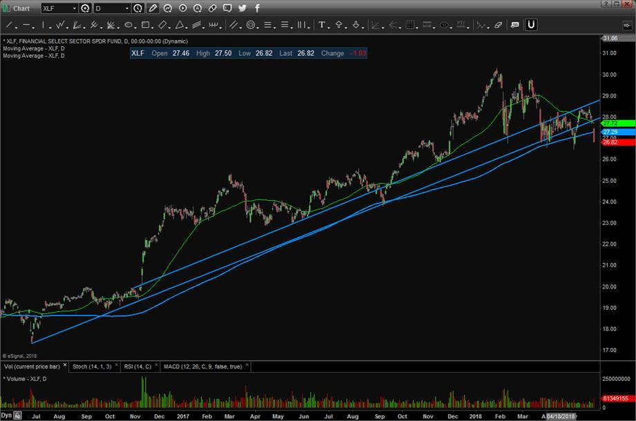Viewport: 636px width, 421px height.
Task: Close the Stoch (14, 1, 3) tab
Action: [116, 365]
